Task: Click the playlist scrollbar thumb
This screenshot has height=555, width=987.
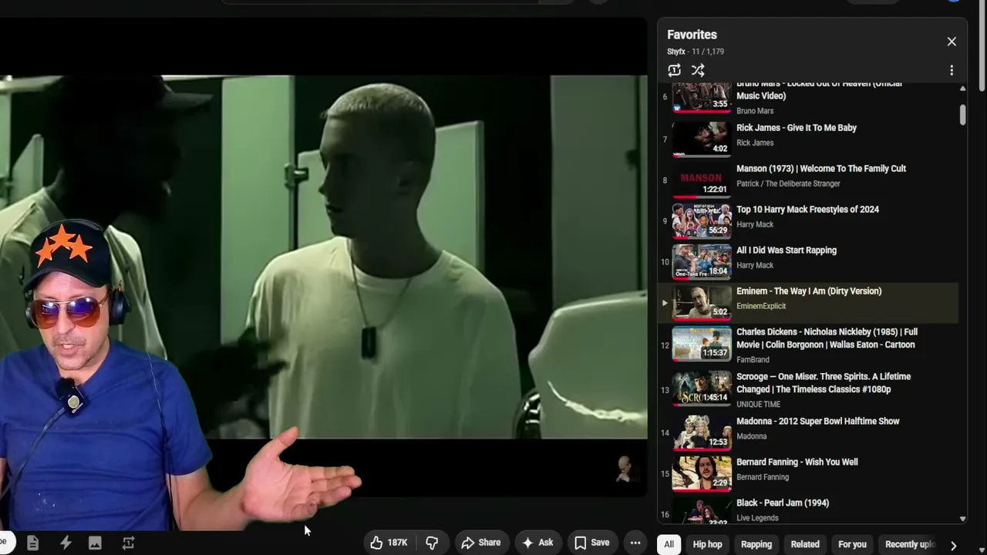Action: pyautogui.click(x=962, y=114)
